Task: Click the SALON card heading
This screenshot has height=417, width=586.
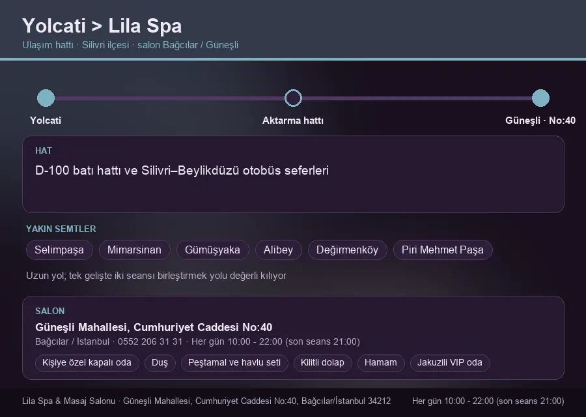Action: (x=49, y=311)
